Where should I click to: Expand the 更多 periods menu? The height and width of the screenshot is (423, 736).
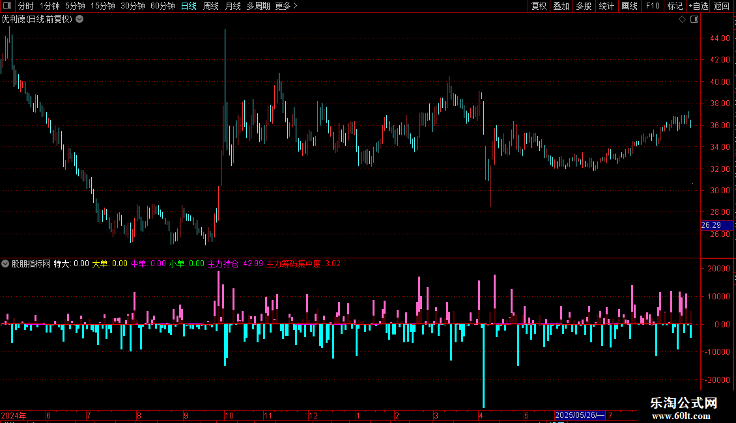287,6
